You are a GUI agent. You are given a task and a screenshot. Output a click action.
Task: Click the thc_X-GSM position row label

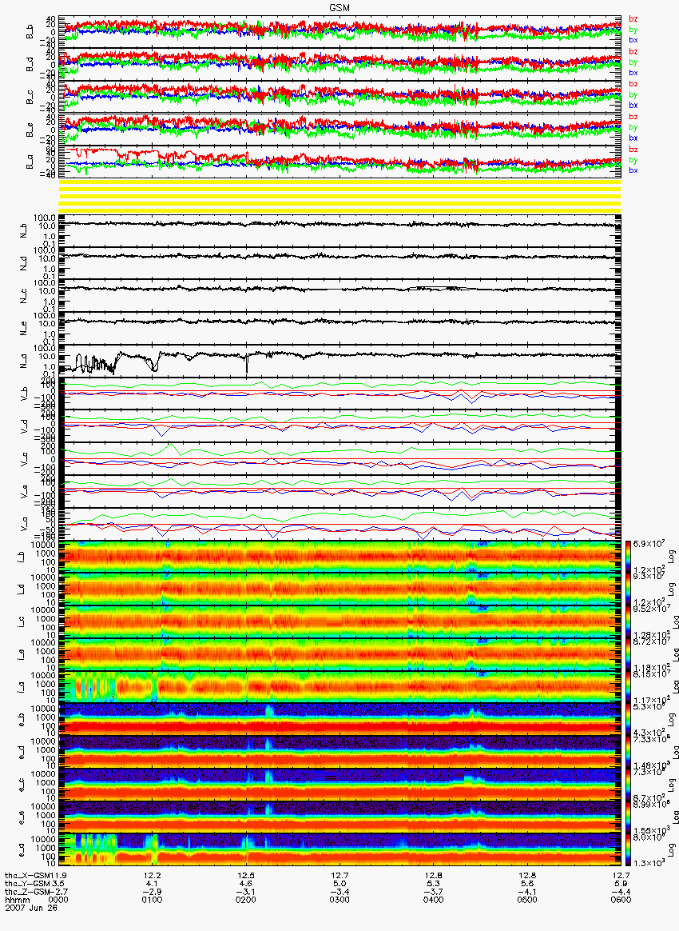pyautogui.click(x=29, y=876)
